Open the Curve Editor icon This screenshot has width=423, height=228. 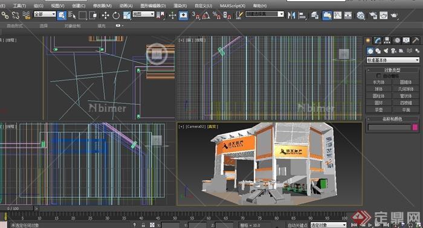coord(337,15)
